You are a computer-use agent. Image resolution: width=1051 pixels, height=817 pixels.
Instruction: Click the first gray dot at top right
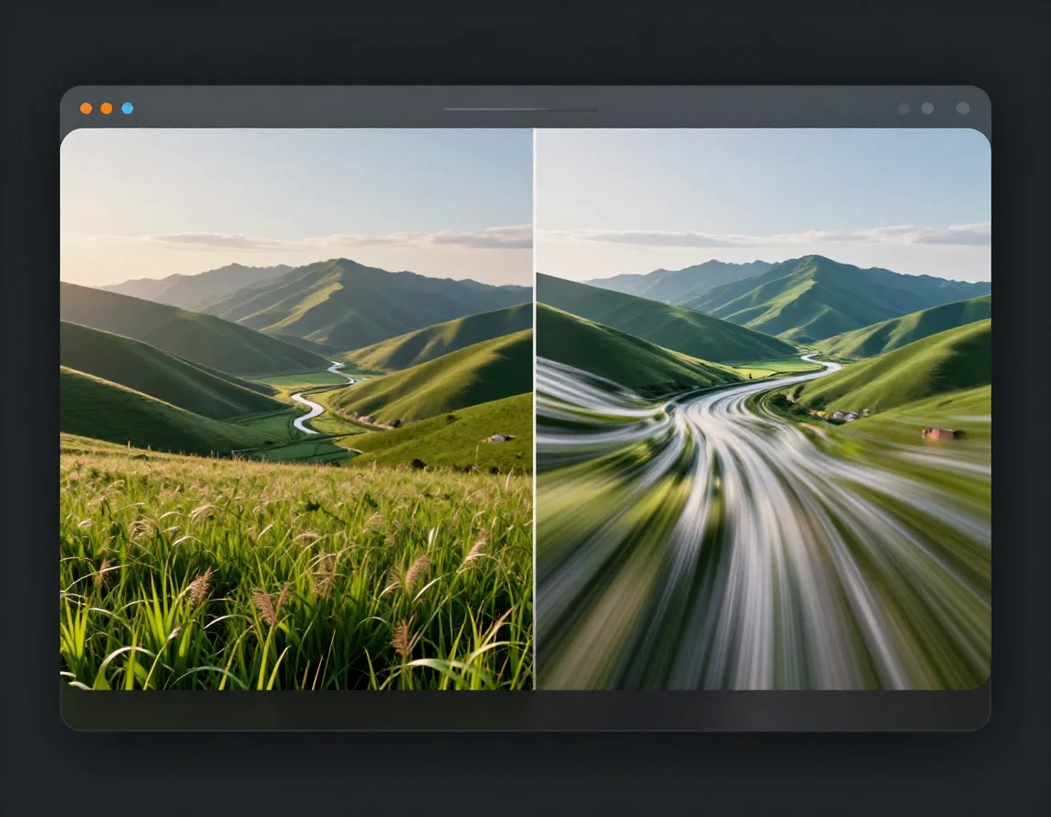click(903, 108)
